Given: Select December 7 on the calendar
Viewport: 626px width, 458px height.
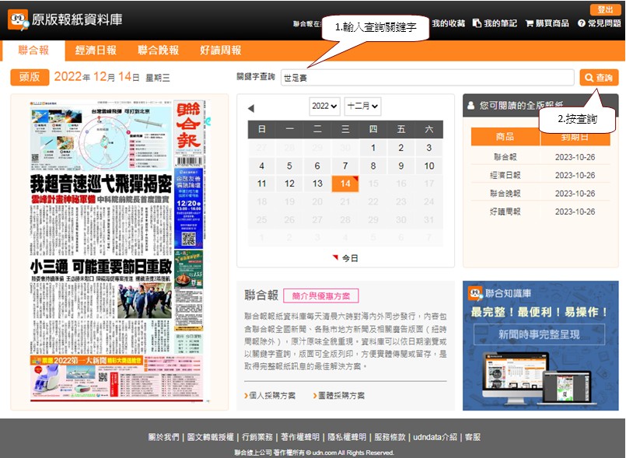Looking at the screenshot, I should click(x=345, y=166).
